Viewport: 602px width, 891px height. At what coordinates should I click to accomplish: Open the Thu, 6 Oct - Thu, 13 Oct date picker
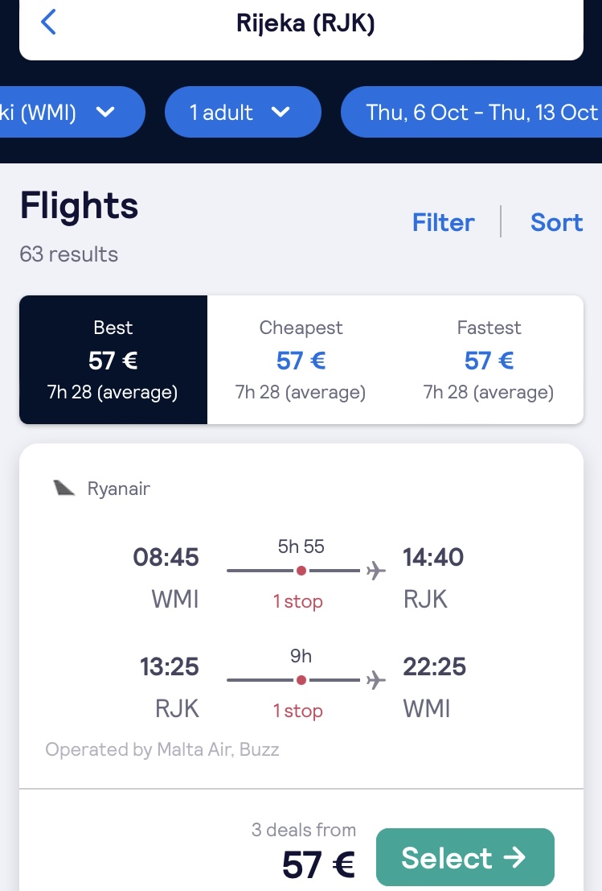[x=472, y=112]
